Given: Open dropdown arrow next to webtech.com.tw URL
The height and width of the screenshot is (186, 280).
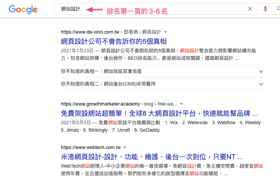Looking at the screenshot, I should pyautogui.click(x=125, y=147).
